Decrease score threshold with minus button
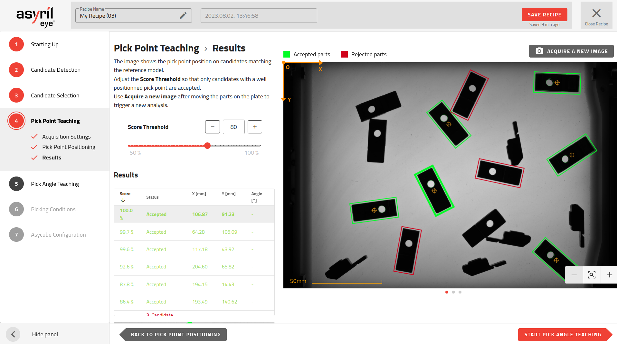Image resolution: width=617 pixels, height=344 pixels. click(x=213, y=127)
